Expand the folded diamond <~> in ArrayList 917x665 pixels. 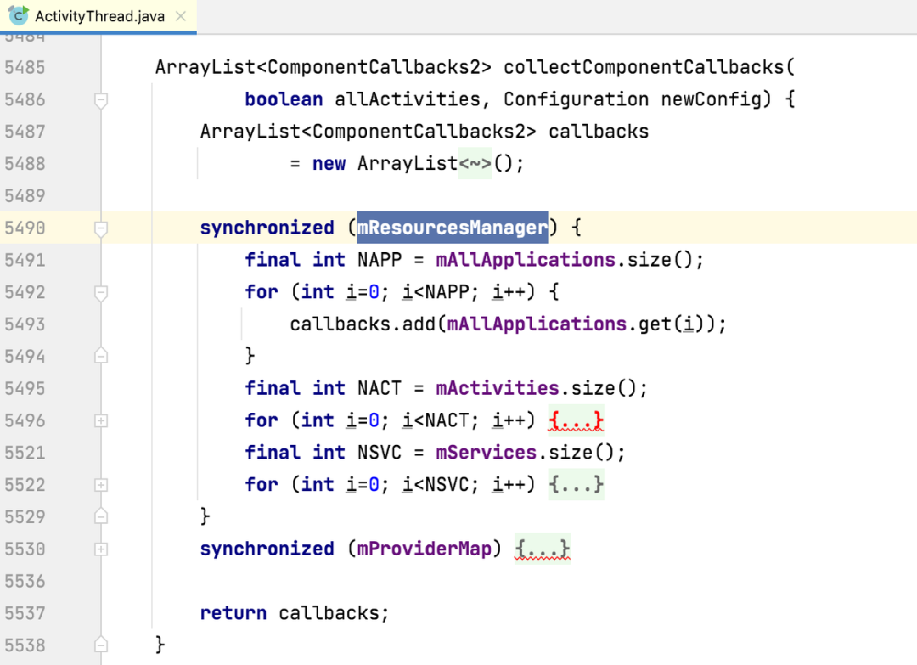475,163
